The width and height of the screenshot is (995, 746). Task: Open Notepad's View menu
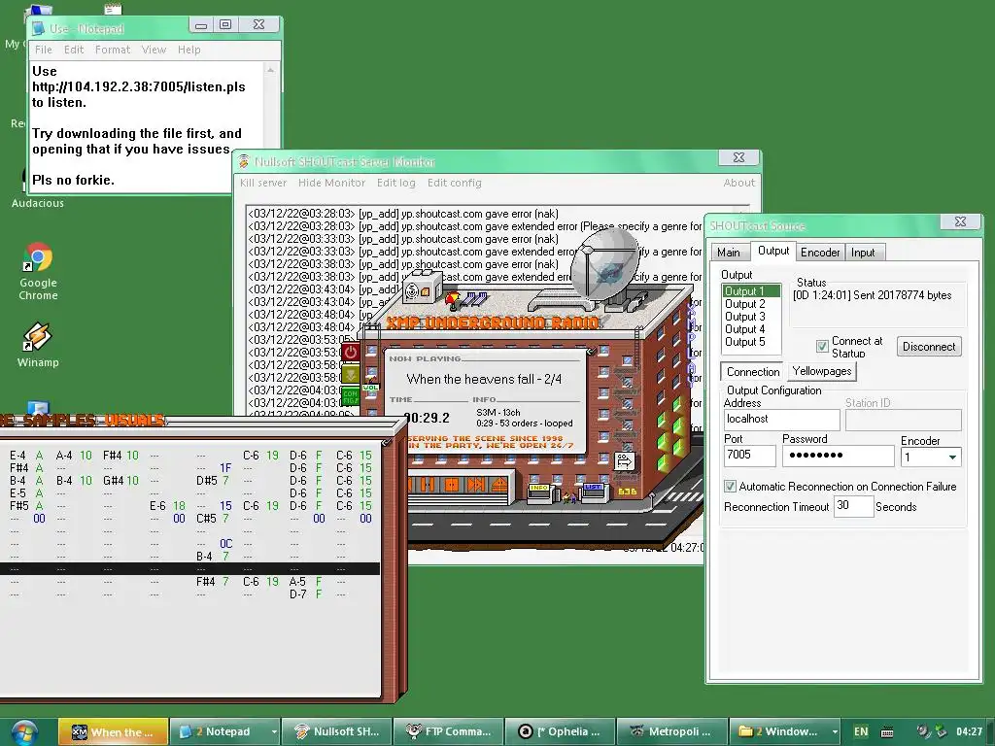[x=154, y=50]
